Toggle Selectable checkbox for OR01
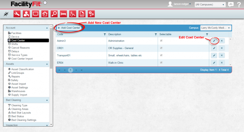 [161, 48]
